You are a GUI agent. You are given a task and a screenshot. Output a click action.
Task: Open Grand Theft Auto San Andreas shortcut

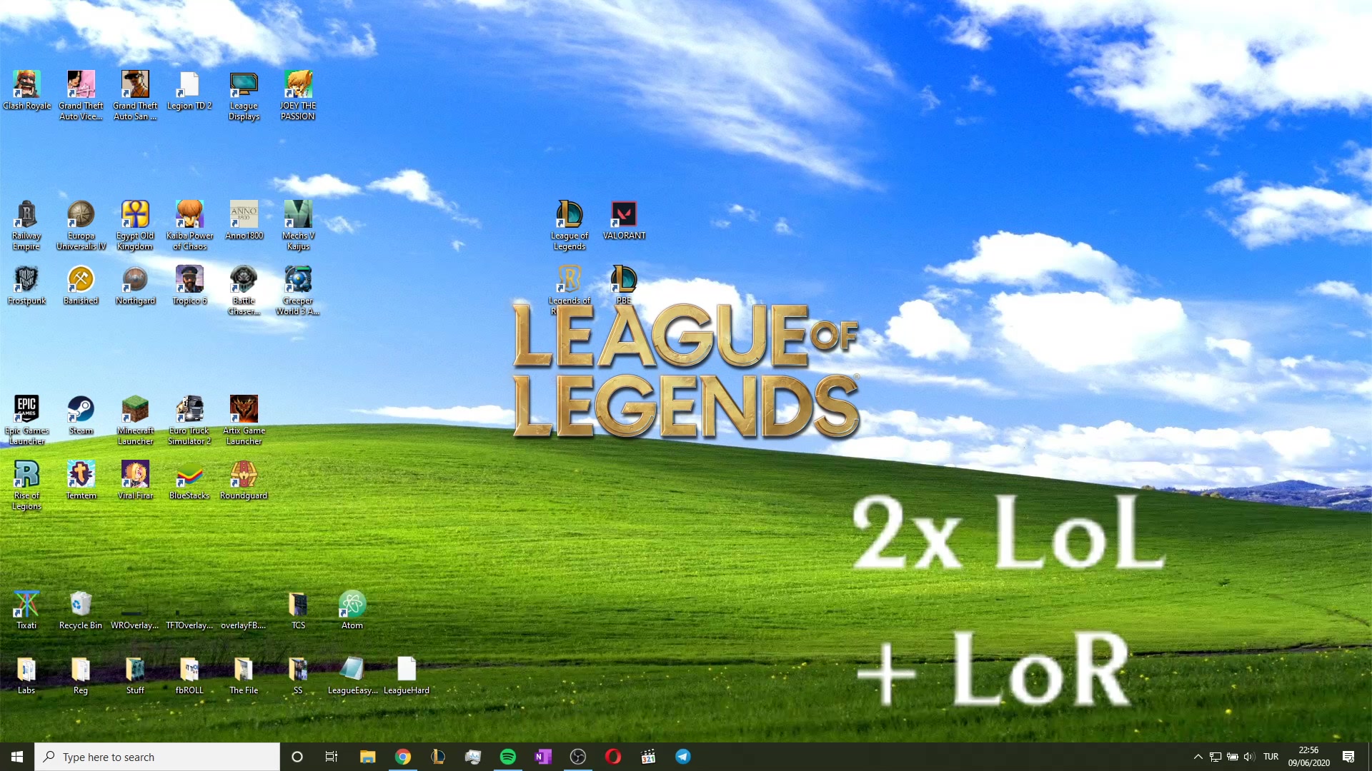point(135,95)
